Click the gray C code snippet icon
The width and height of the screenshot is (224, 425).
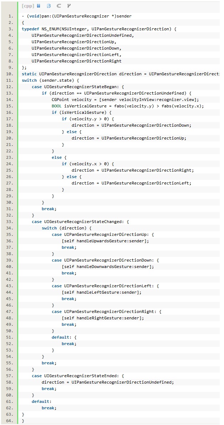pyautogui.click(x=59, y=6)
